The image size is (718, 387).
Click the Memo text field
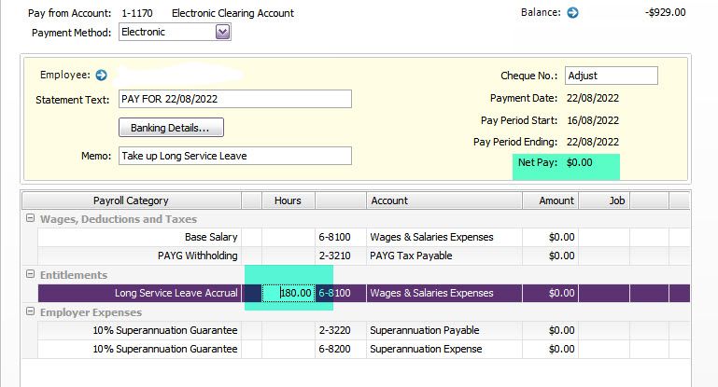click(234, 156)
